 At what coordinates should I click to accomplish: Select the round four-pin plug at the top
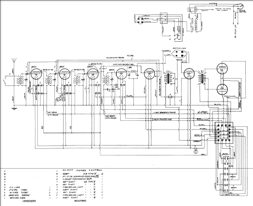coord(141,20)
